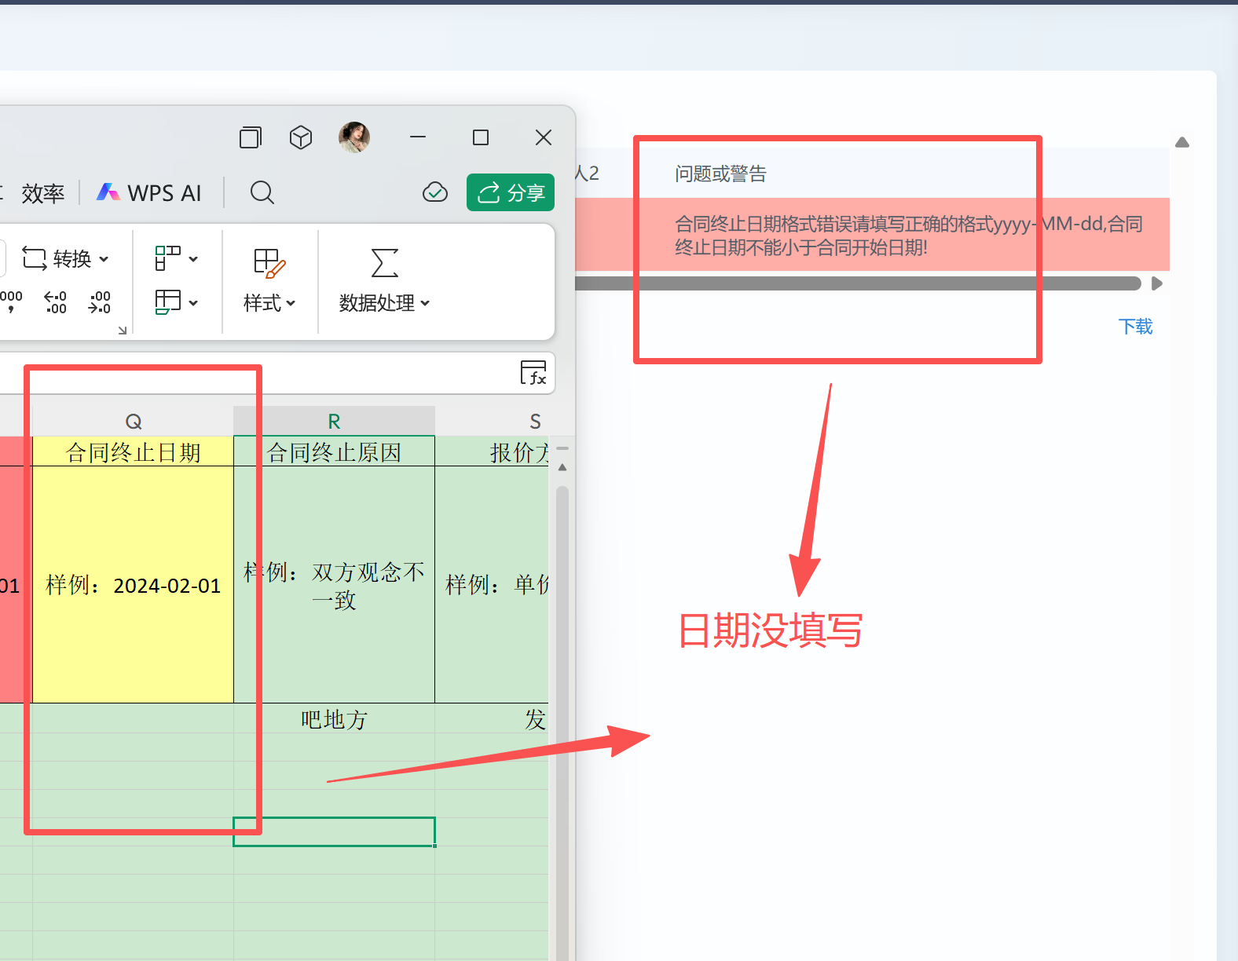Open the insert function fx icon
The image size is (1238, 961).
coord(533,373)
